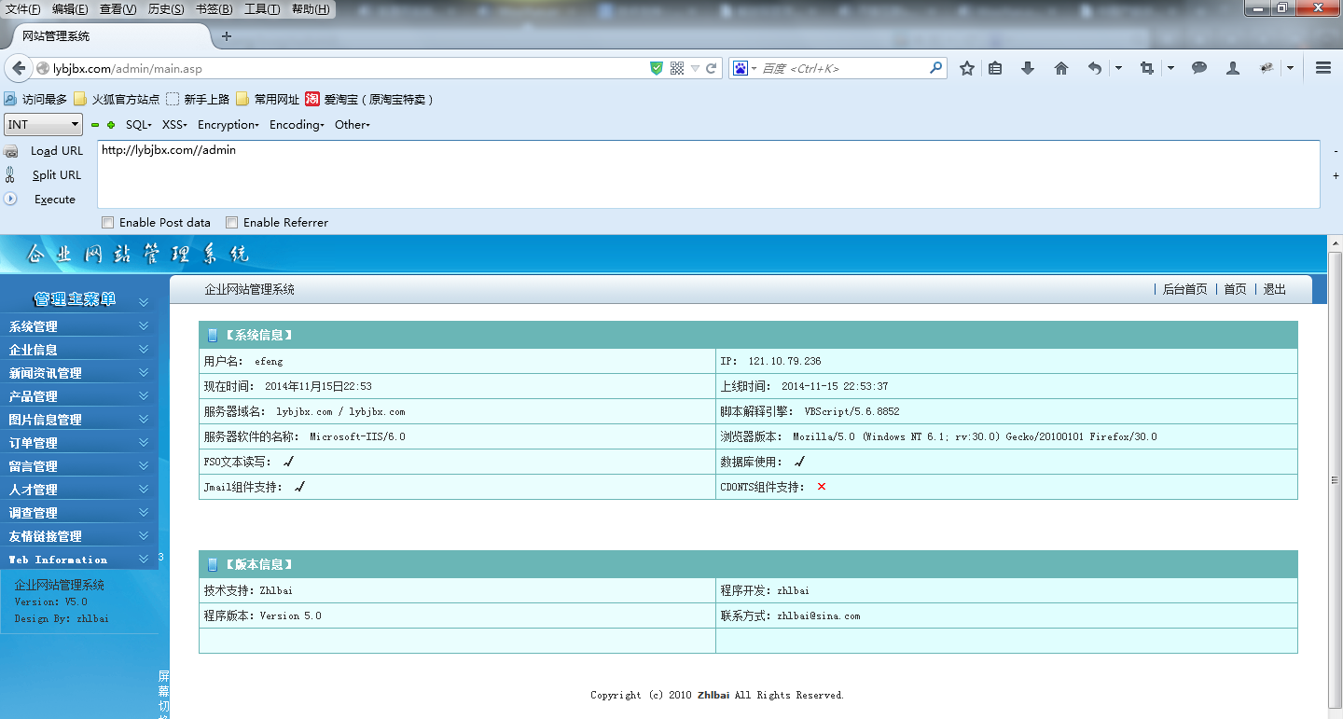Image resolution: width=1343 pixels, height=719 pixels.
Task: Open the downloads arrow icon
Action: click(x=1028, y=68)
